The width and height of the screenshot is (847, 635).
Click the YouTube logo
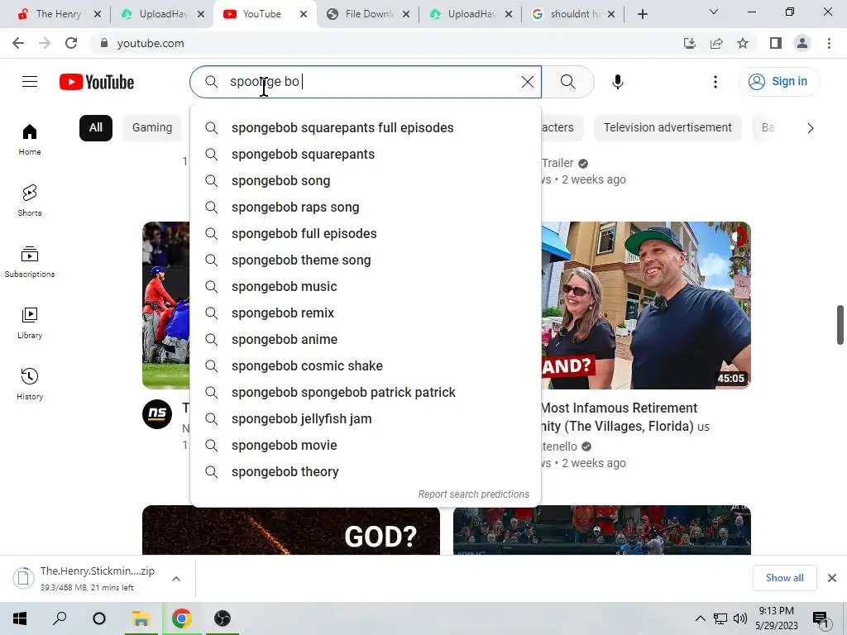[x=97, y=82]
